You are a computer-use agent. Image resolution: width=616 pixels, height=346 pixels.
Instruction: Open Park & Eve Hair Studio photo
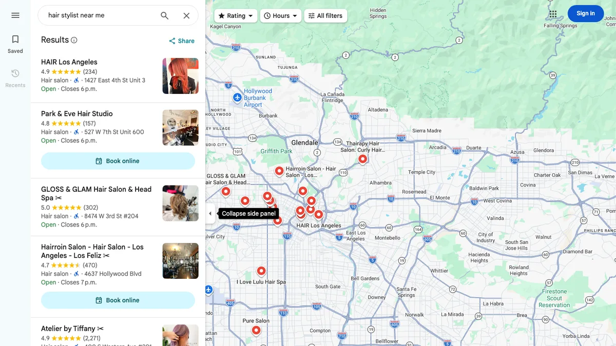[180, 128]
